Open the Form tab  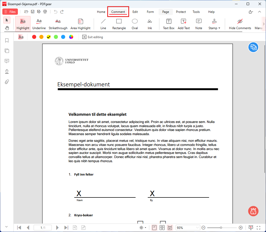[150, 12]
